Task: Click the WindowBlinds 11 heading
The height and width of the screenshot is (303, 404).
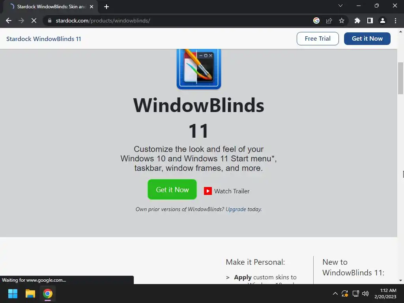Action: pyautogui.click(x=199, y=118)
